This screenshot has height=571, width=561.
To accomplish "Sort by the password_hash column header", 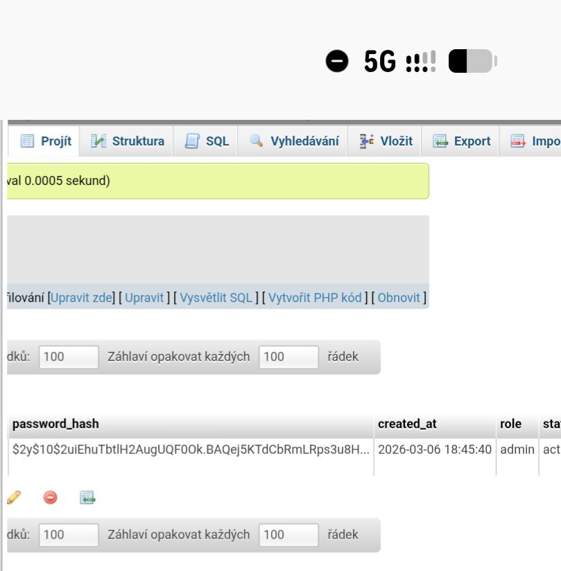I will (55, 424).
